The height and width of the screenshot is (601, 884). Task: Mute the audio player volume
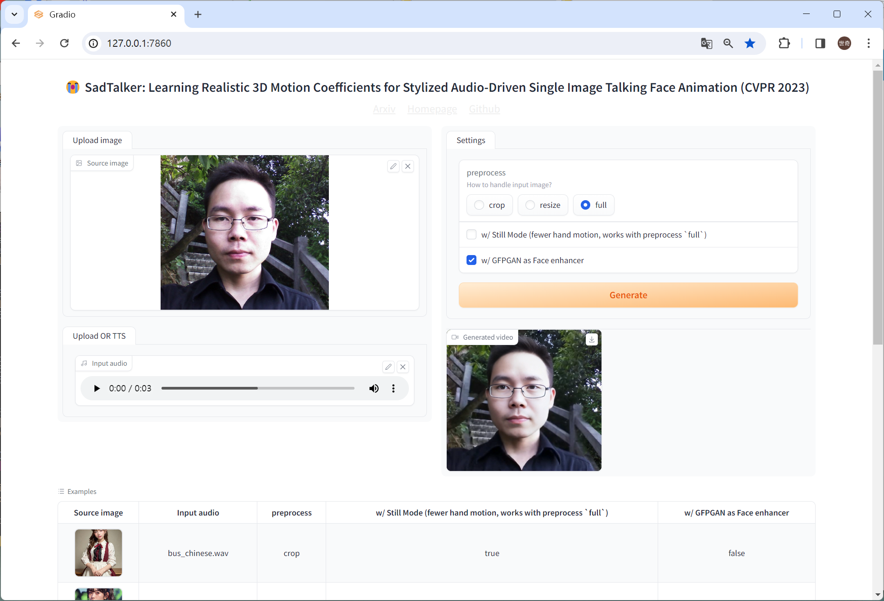(x=374, y=389)
